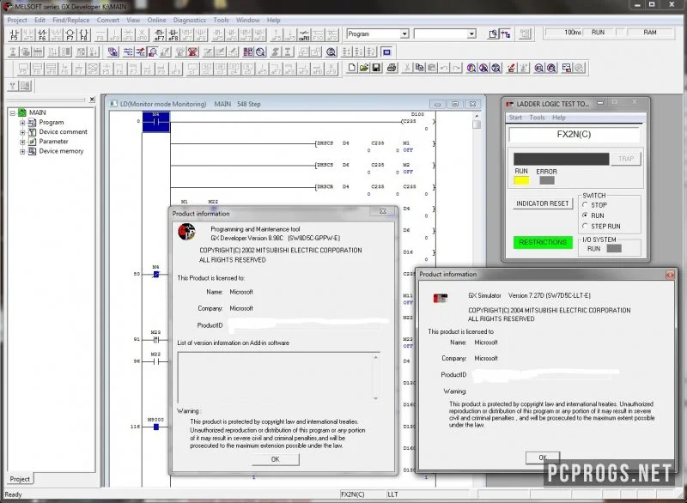Select the F8 application instruction tool

tap(84, 34)
